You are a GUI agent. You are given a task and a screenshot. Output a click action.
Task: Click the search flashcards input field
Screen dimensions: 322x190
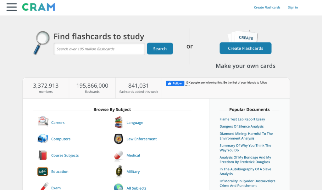coord(99,49)
